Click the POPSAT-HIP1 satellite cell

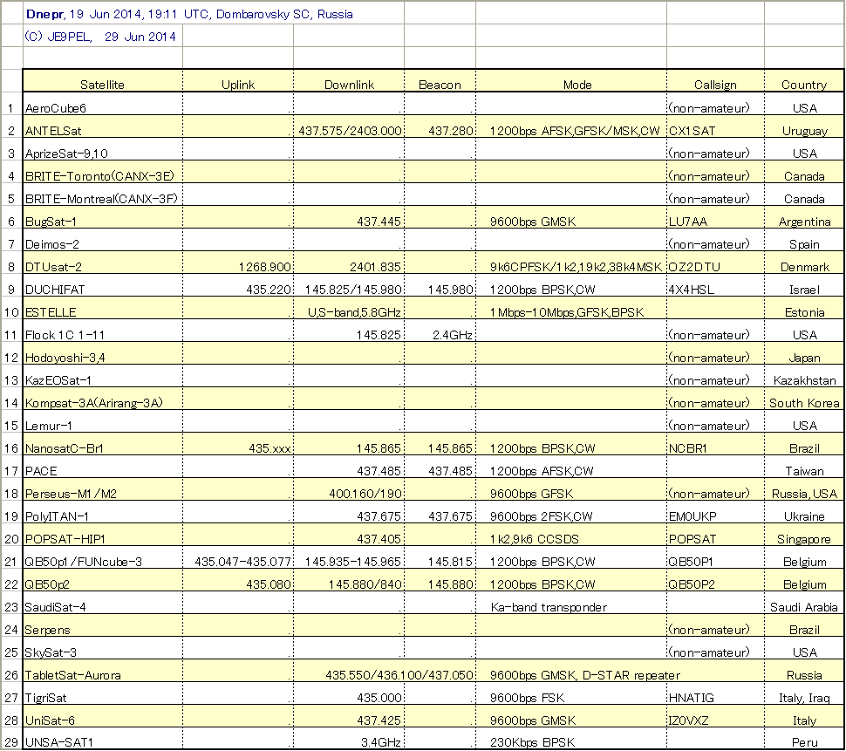tap(103, 534)
